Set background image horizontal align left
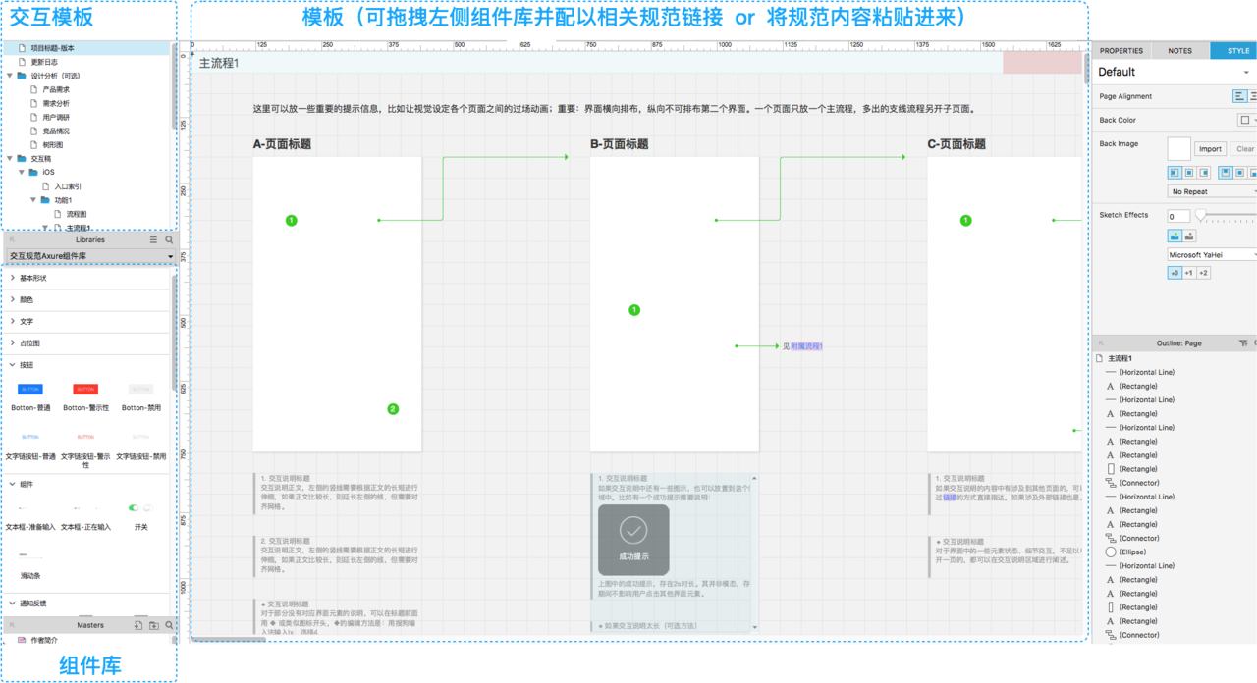Screen dimensions: 1257x683 click(1175, 172)
